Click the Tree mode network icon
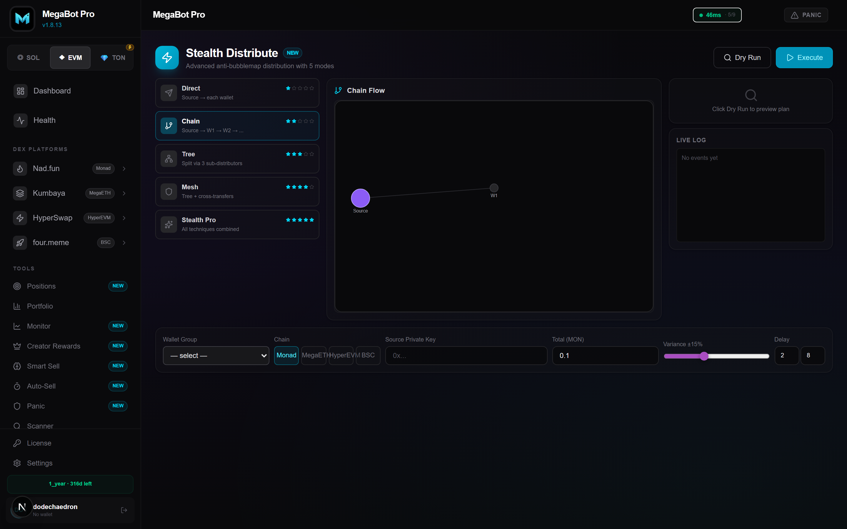This screenshot has width=847, height=529. tap(169, 158)
